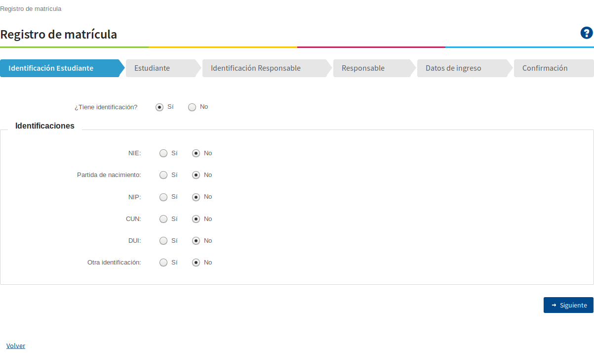Pick Sí for Otra identificación
594x353 pixels.
tap(163, 263)
